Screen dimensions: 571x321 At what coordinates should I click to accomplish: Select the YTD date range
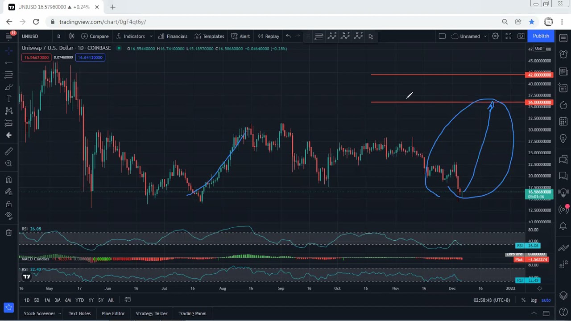click(x=79, y=300)
